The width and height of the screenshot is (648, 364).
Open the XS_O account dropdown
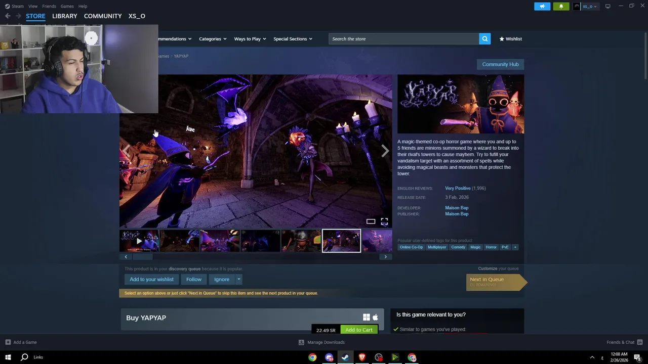pyautogui.click(x=586, y=6)
